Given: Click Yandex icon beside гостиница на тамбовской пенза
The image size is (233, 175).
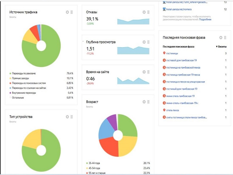Looking at the screenshot, I should [x=164, y=67].
